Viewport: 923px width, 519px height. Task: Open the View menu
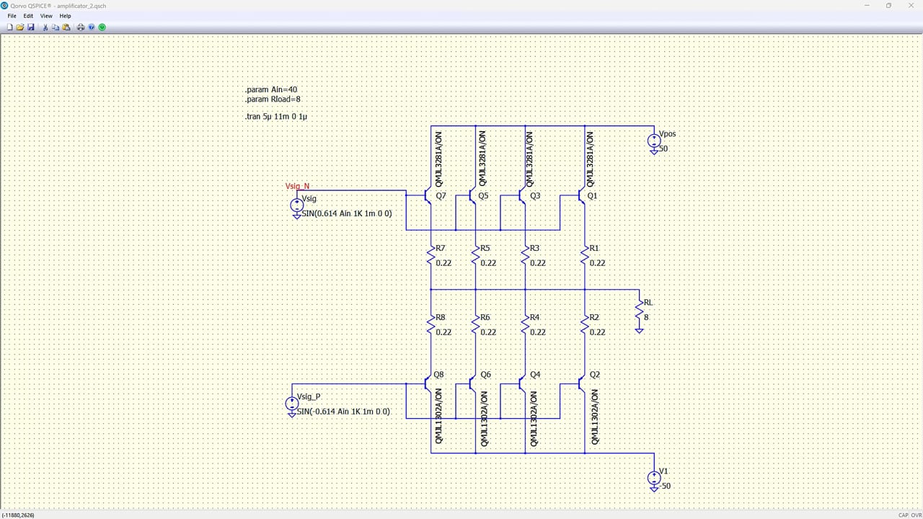point(46,16)
